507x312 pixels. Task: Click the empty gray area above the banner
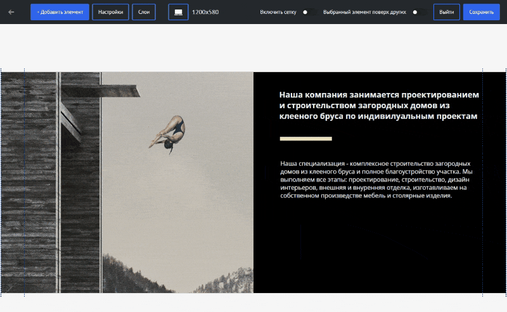(x=253, y=47)
